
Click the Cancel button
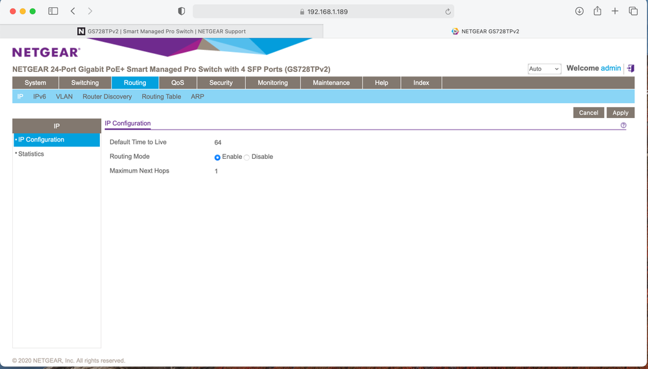point(588,112)
